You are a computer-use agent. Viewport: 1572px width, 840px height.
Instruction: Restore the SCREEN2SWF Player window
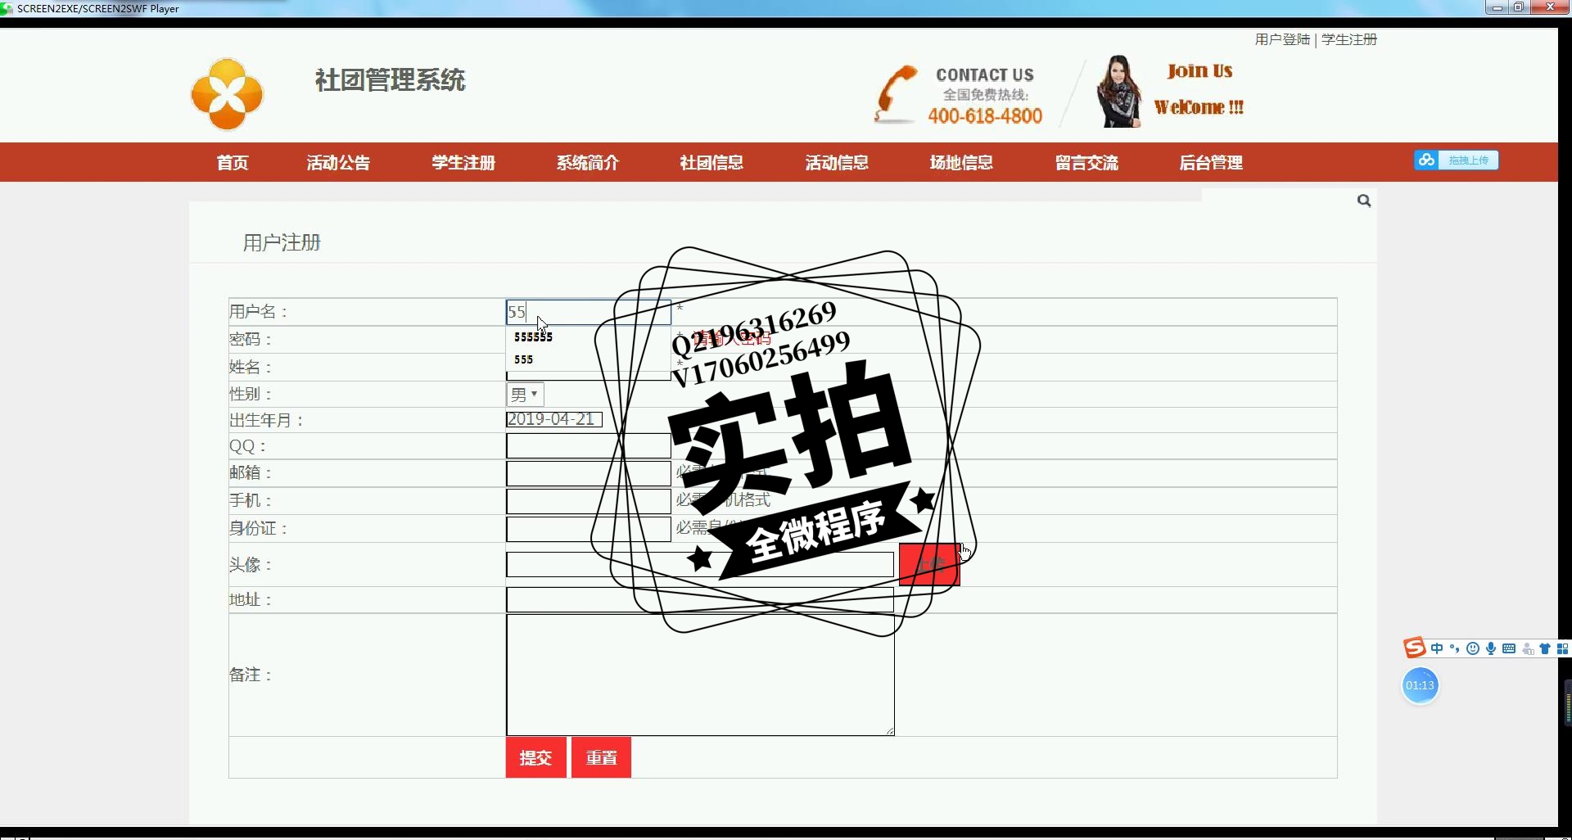1518,7
